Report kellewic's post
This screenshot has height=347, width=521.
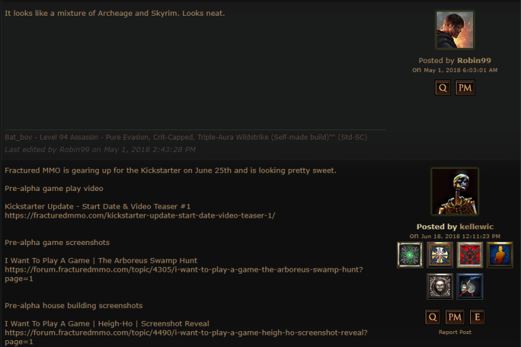455,332
